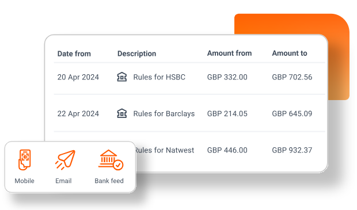The image size is (357, 210).
Task: Click the Amount from column header
Action: coord(229,54)
